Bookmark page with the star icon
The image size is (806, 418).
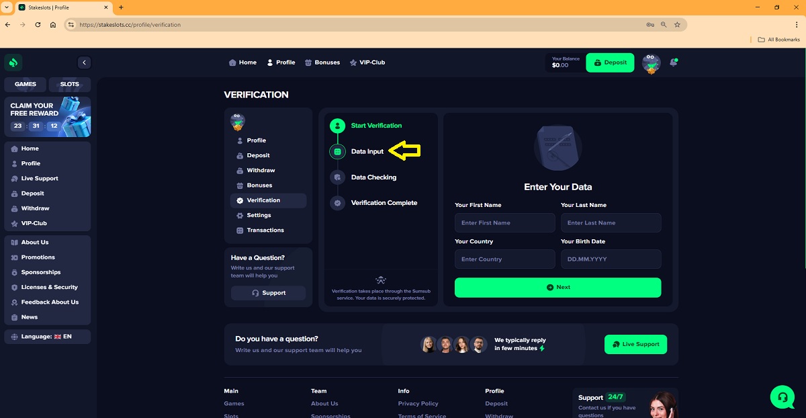(677, 25)
